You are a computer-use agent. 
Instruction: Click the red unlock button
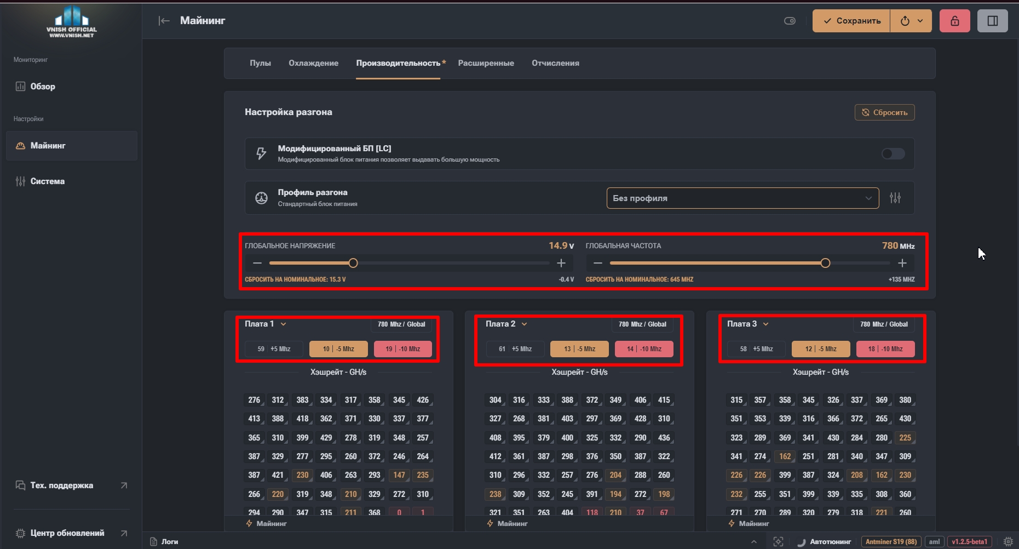pos(955,21)
